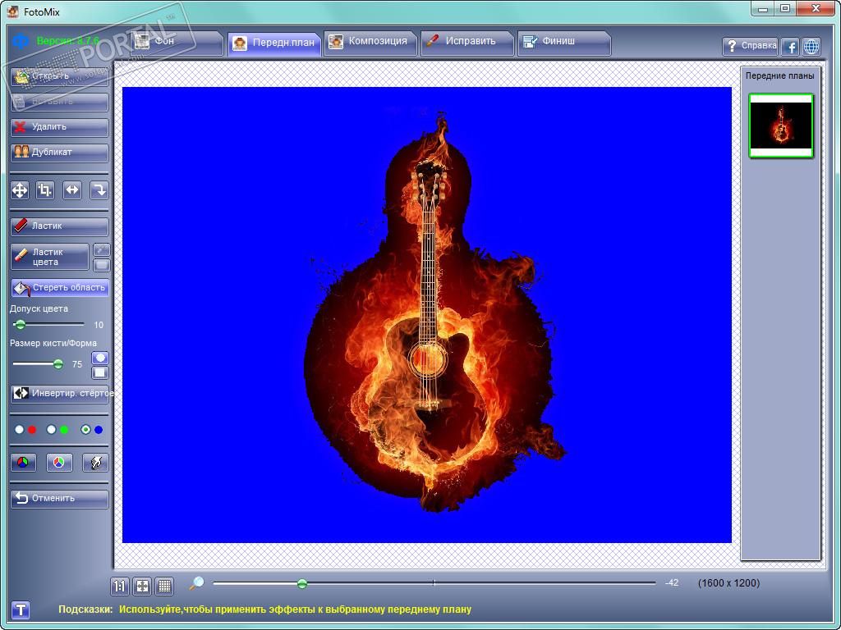Click the Facebook icon

790,47
